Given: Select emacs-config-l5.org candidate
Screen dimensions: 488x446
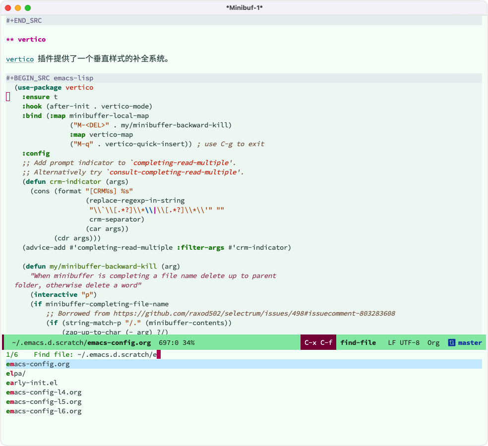Looking at the screenshot, I should (x=44, y=402).
